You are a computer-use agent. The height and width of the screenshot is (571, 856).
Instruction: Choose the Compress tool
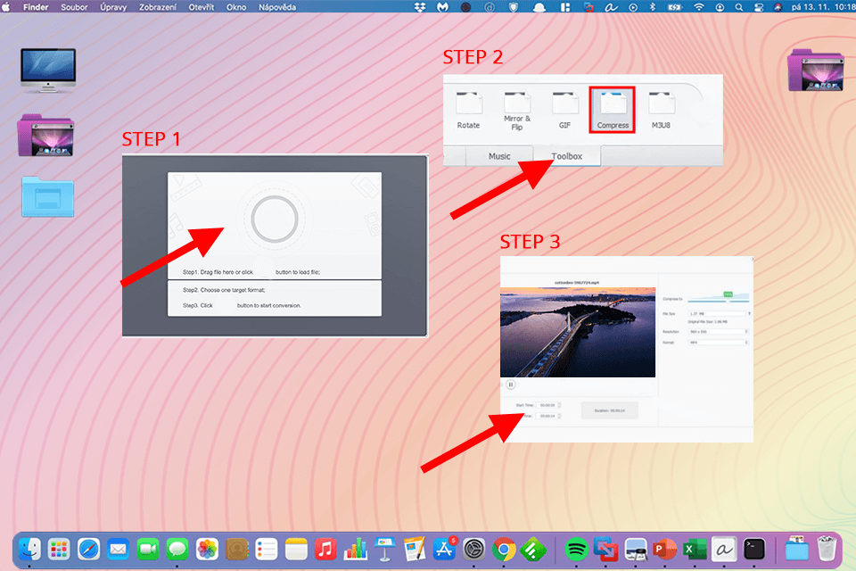pyautogui.click(x=613, y=110)
